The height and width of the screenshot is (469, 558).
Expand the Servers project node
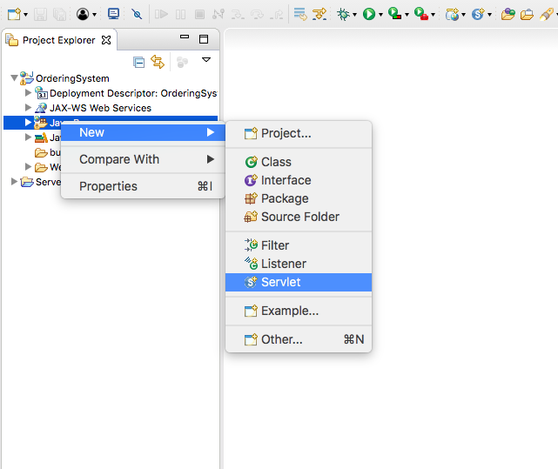[x=14, y=182]
